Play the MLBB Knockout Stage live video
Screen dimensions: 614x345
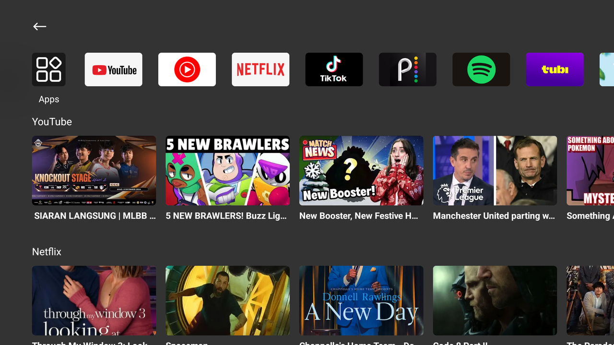94,171
